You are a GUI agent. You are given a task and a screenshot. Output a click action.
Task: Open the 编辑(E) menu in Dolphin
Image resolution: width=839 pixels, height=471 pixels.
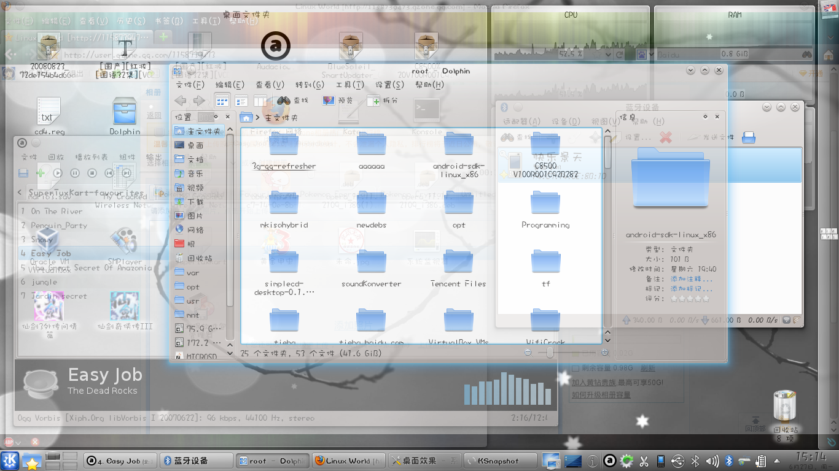[230, 85]
